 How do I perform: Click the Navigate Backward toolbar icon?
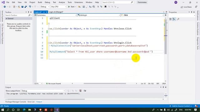point(5,7)
